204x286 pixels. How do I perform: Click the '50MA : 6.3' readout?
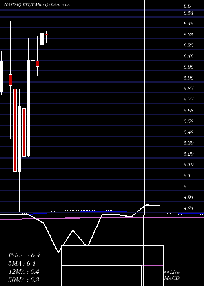[x=24, y=279]
